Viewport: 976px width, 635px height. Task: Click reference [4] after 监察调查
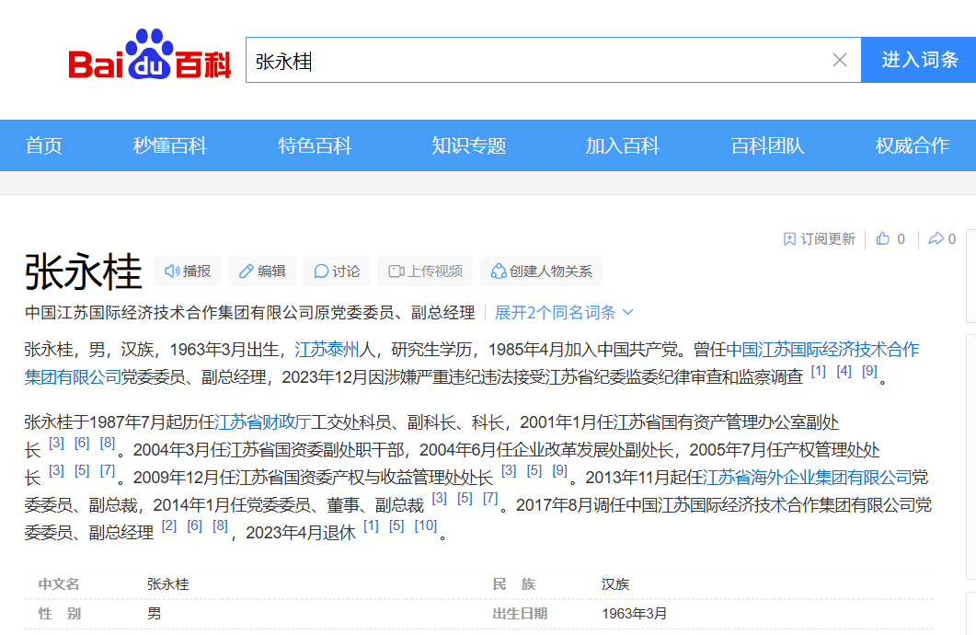(844, 372)
